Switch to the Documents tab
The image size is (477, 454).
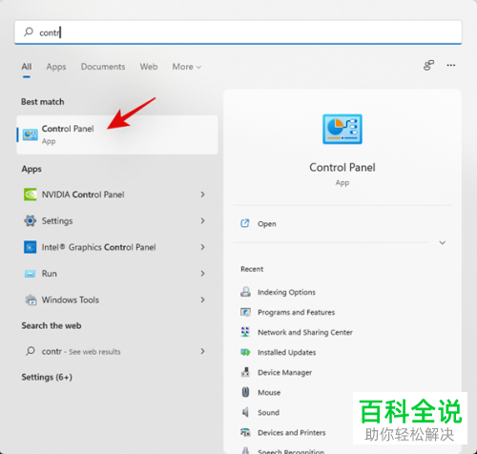[103, 67]
